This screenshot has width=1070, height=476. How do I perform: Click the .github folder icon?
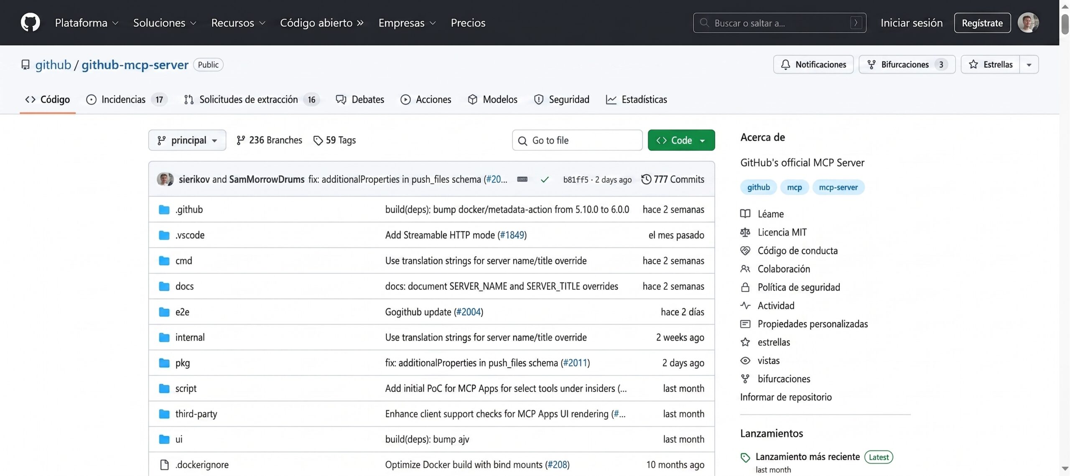[x=164, y=209]
